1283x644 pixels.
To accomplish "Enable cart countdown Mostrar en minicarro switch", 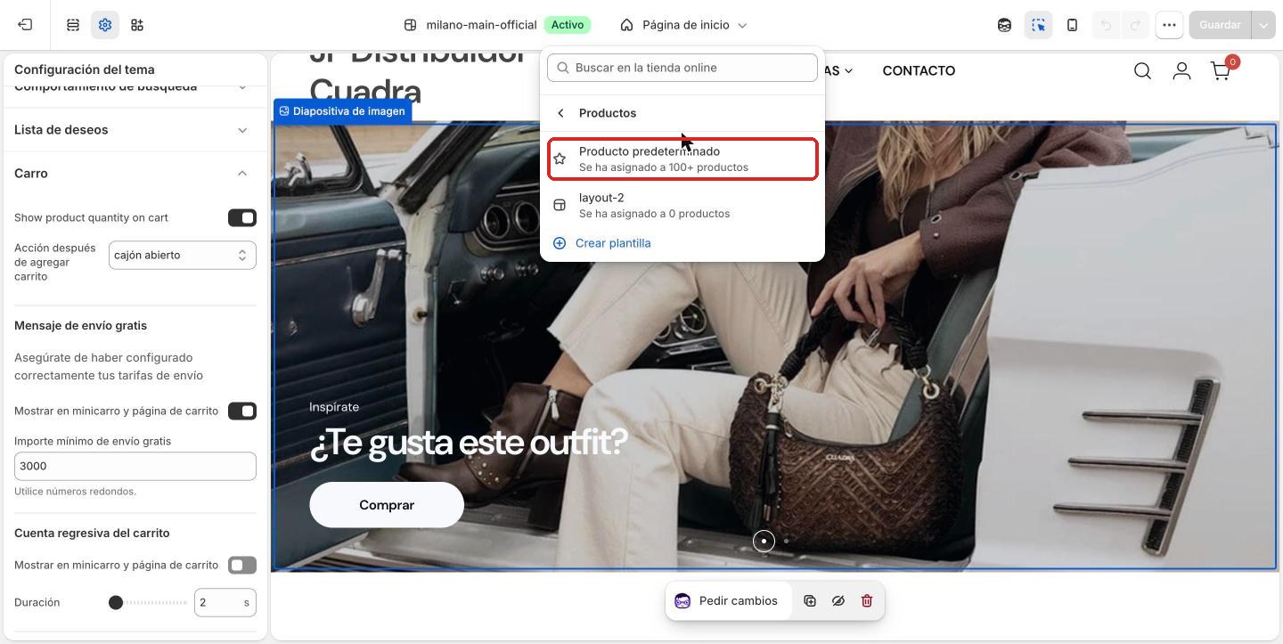I will [242, 566].
